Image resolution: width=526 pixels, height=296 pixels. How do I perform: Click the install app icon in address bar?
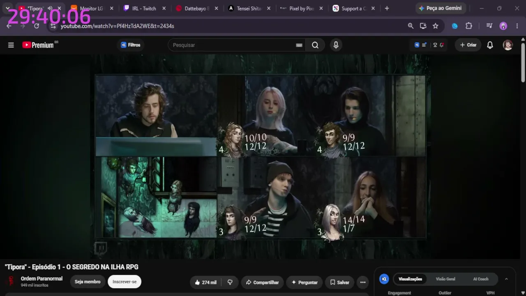(x=423, y=26)
